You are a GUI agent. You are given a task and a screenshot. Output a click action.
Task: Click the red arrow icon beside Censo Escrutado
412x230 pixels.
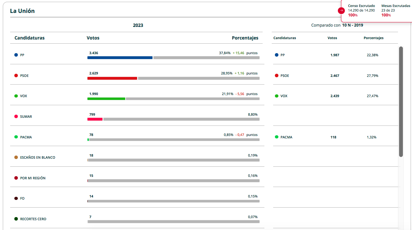(341, 10)
